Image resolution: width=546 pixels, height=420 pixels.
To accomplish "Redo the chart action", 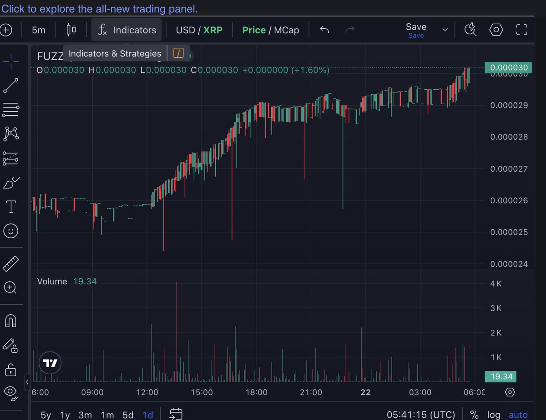I will [350, 30].
